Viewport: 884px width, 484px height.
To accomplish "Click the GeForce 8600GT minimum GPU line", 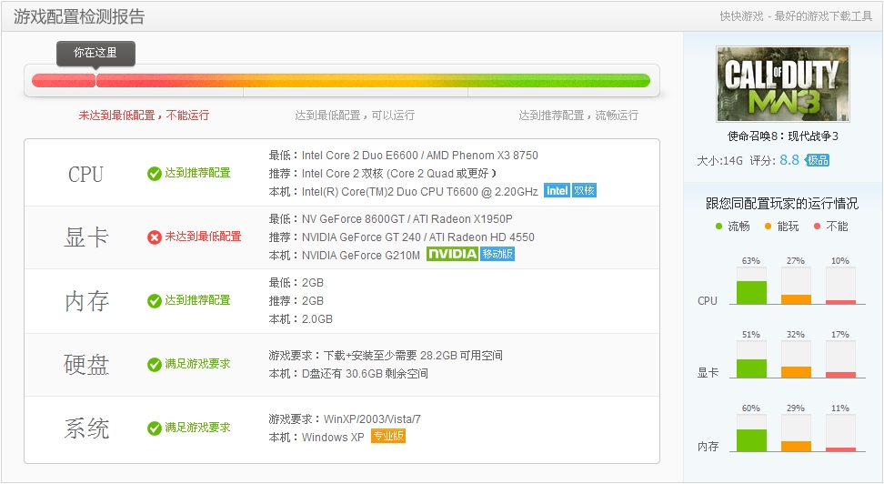I will [391, 219].
